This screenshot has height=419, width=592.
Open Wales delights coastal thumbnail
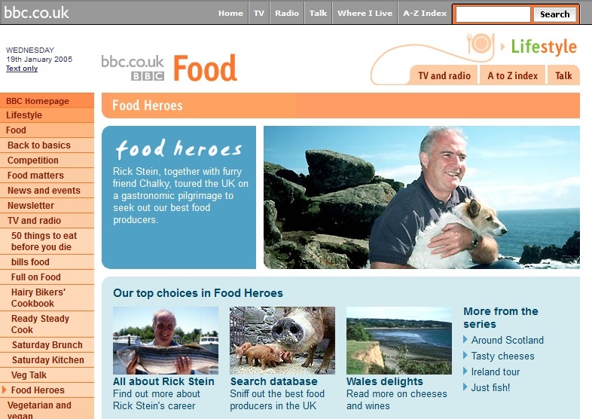(399, 341)
